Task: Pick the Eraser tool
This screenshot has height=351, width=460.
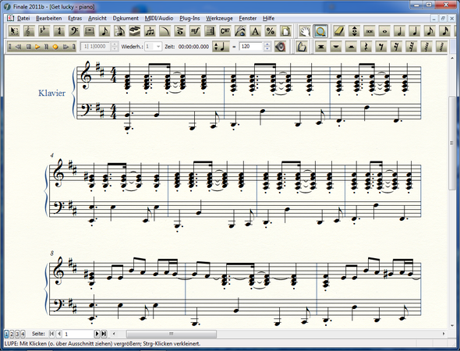Action: click(x=339, y=31)
